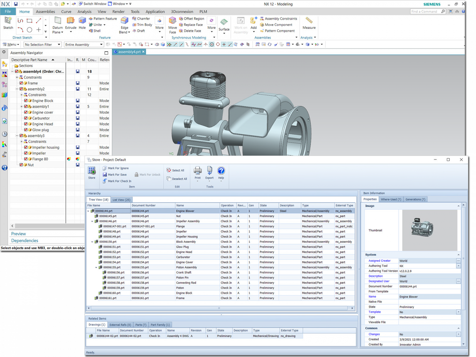The width and height of the screenshot is (476, 357).
Task: Collapse the 00006150.prt tree item
Action: pos(92,242)
